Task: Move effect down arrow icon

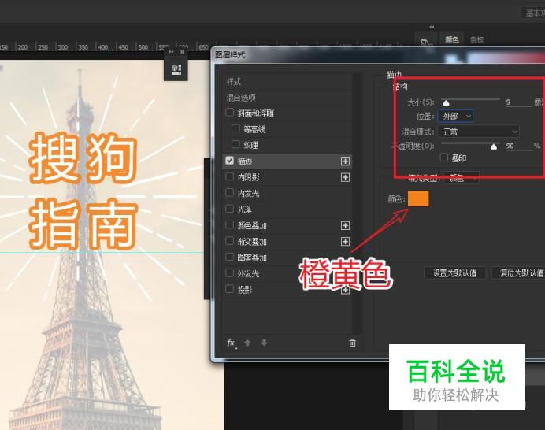Action: [264, 343]
